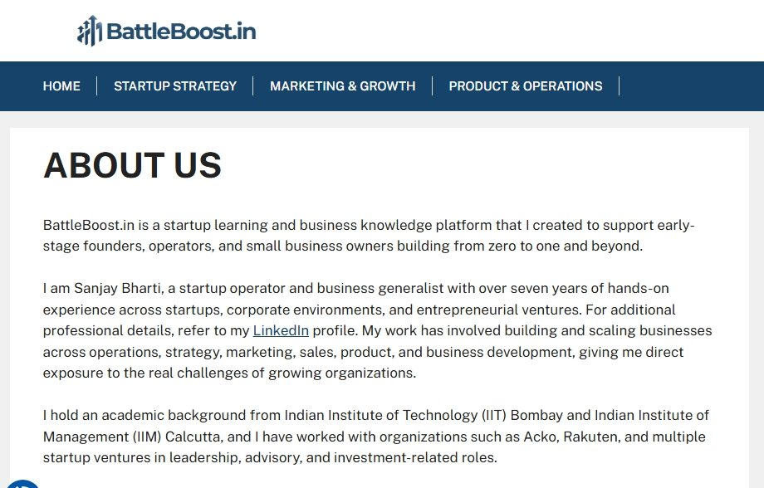Open the STARTUP STRATEGY menu
This screenshot has width=764, height=488.
pyautogui.click(x=175, y=86)
